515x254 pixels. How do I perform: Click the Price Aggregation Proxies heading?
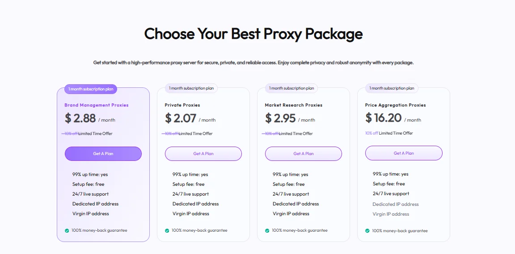[395, 105]
